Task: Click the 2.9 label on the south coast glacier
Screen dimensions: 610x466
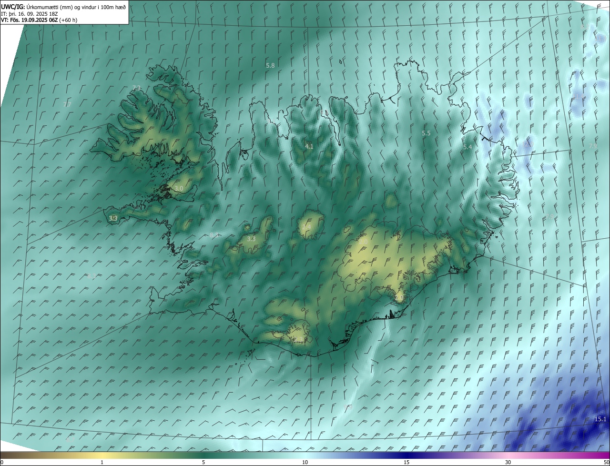Action: click(399, 298)
